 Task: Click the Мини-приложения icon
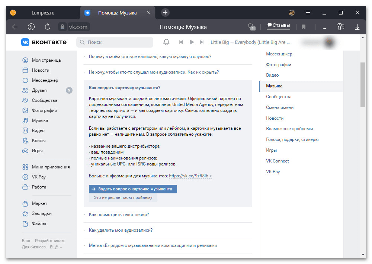coord(25,167)
